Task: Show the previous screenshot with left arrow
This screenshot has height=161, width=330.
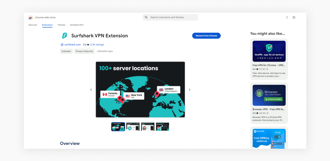Action: tap(91, 90)
